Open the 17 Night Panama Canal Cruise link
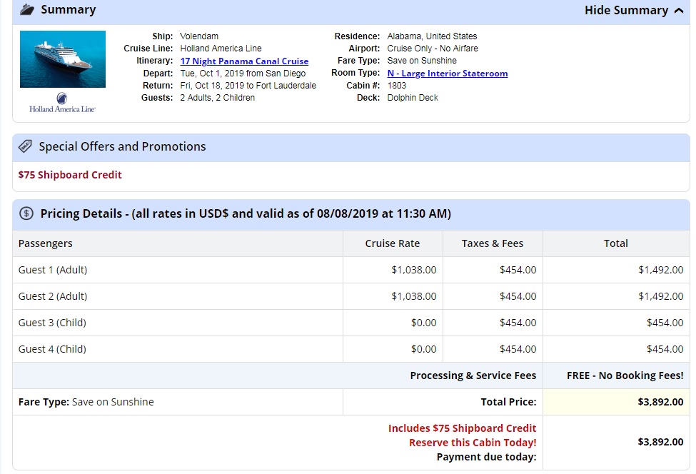696x474 pixels. (x=244, y=61)
